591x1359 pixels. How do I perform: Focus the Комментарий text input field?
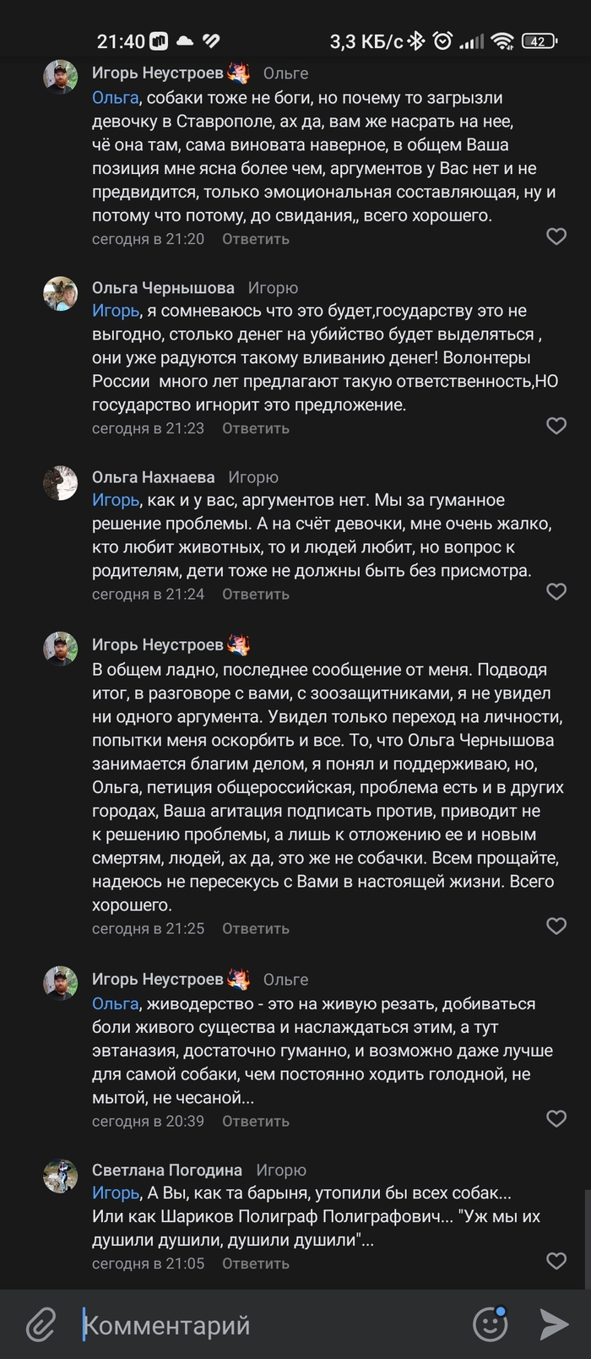tap(270, 1324)
